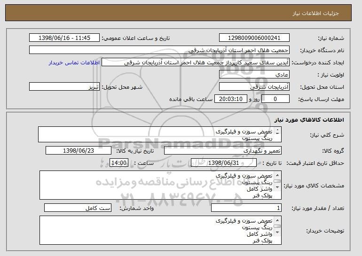Click the goods group field تعمیر و نگهداری
362x256 pixels.
click(x=223, y=151)
